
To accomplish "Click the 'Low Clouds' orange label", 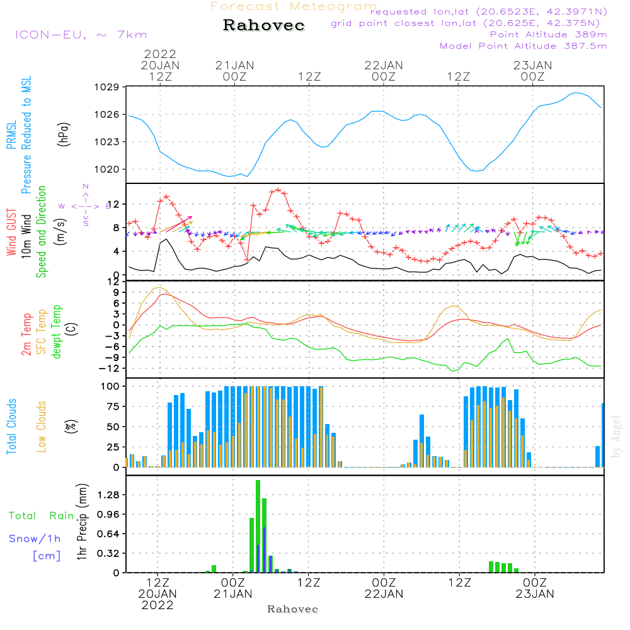I will tap(41, 427).
